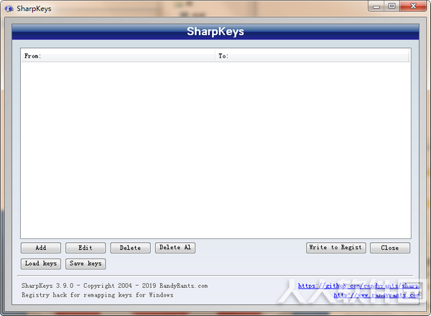Click Write to Registry button
431x316 pixels.
pyautogui.click(x=336, y=248)
